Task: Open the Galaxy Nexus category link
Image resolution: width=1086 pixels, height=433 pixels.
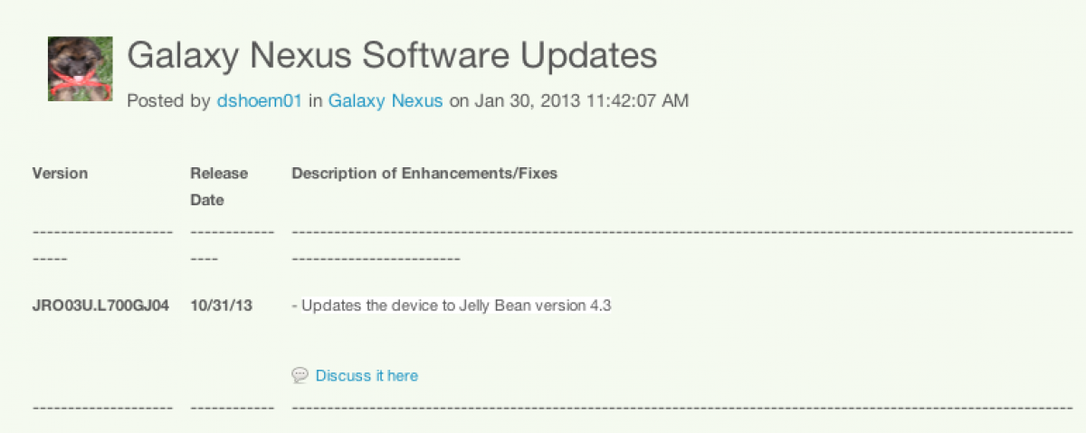Action: 386,101
